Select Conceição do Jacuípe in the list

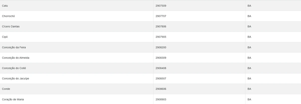16,78
